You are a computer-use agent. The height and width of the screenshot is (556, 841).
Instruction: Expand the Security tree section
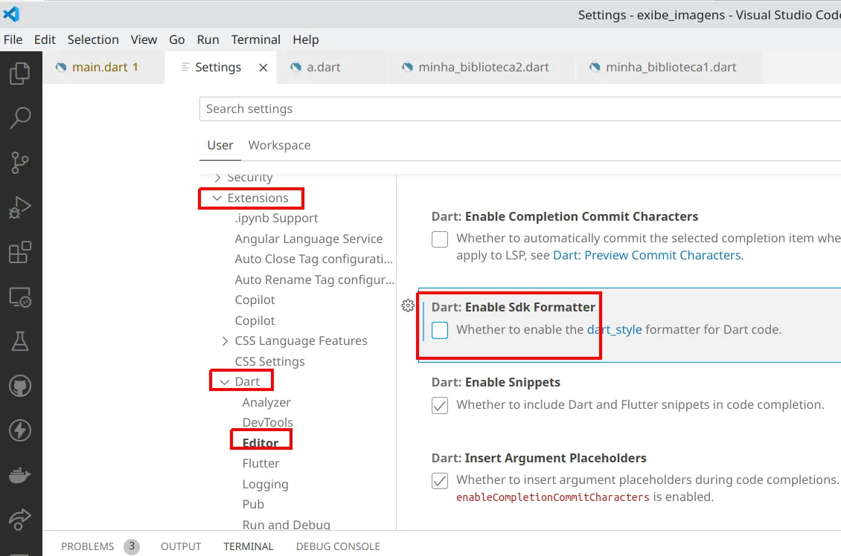[x=217, y=178]
